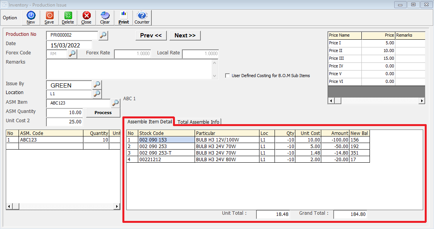
Task: Switch to Assemble Item Detail tab
Action: pos(150,121)
